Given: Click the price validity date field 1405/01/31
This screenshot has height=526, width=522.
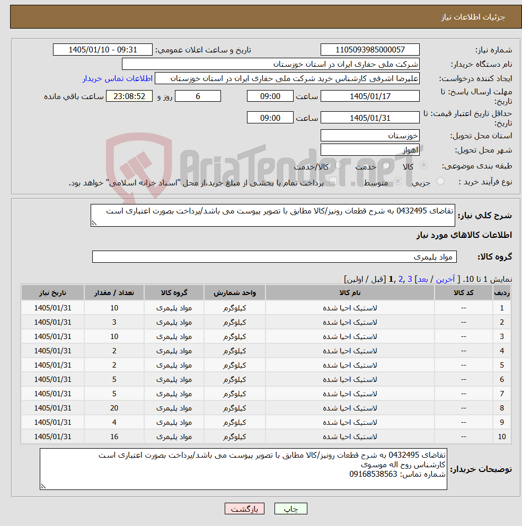Looking at the screenshot, I should click(x=370, y=118).
